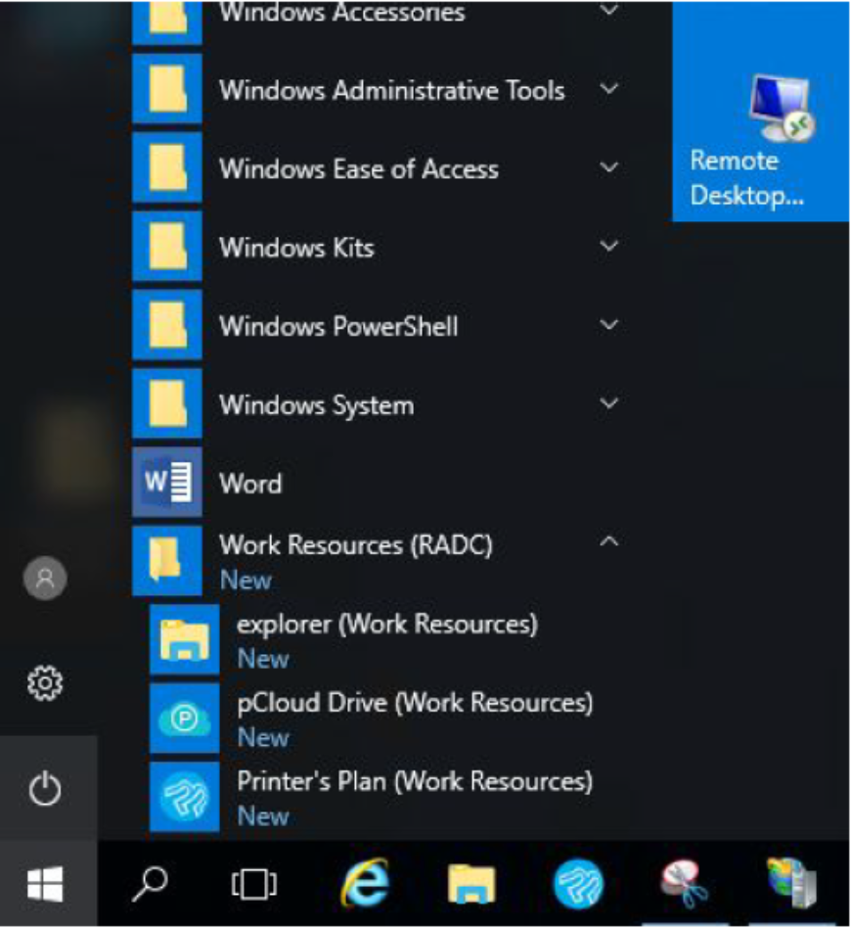Screen dimensions: 851x928
Task: Expand Windows PowerShell chevron
Action: [609, 325]
